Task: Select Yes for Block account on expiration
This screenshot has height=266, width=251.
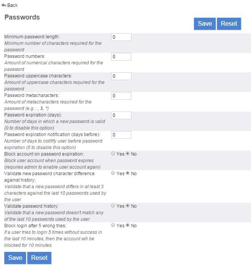Action: 113,154
